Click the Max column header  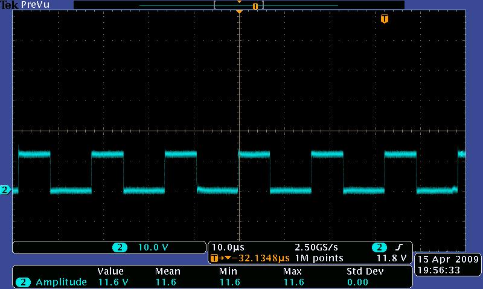[x=292, y=272]
